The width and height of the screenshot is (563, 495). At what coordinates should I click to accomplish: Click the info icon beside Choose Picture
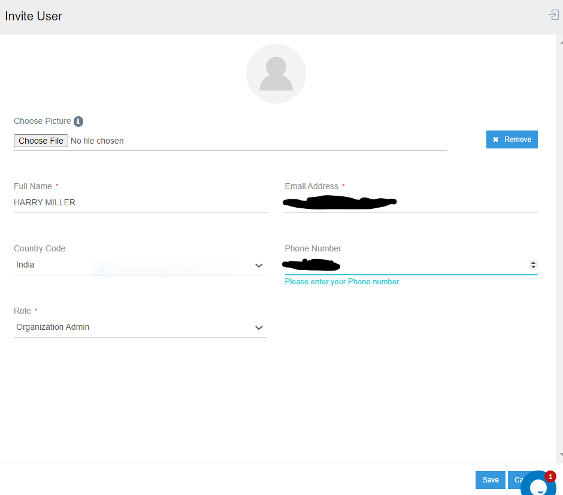[78, 121]
